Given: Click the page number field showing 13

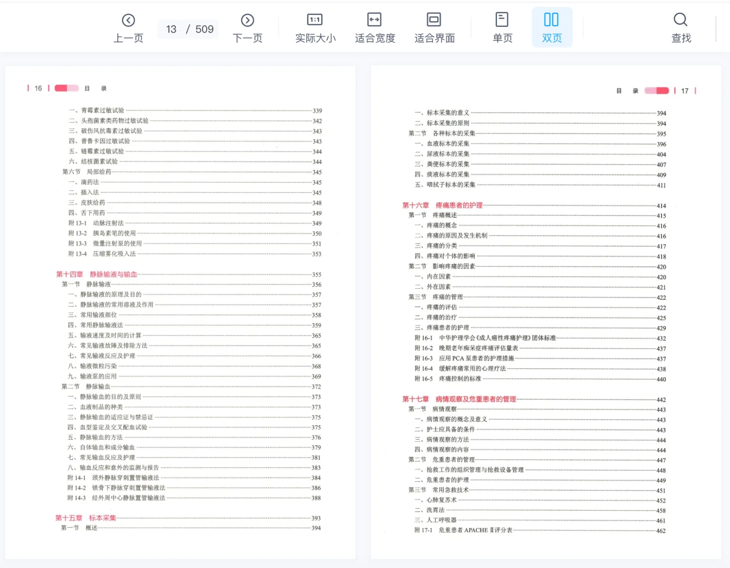Looking at the screenshot, I should pos(171,29).
